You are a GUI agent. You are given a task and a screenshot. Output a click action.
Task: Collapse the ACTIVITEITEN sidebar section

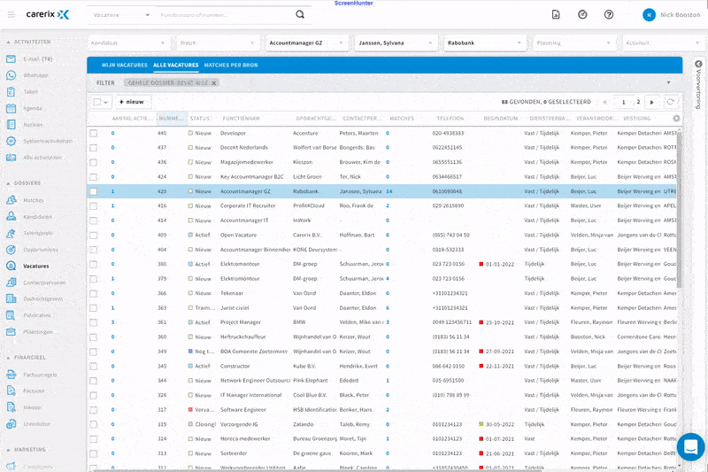coord(9,42)
